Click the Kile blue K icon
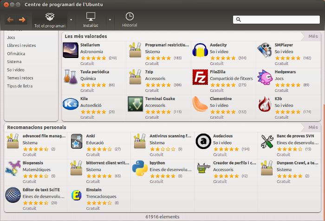Screen dimensions: 325x221 click(71, 104)
